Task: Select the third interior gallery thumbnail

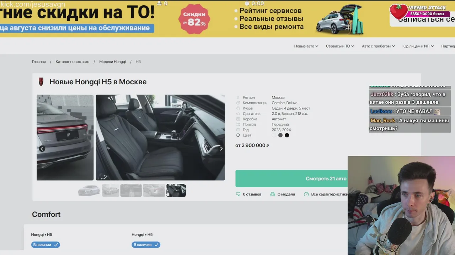Action: pos(131,190)
